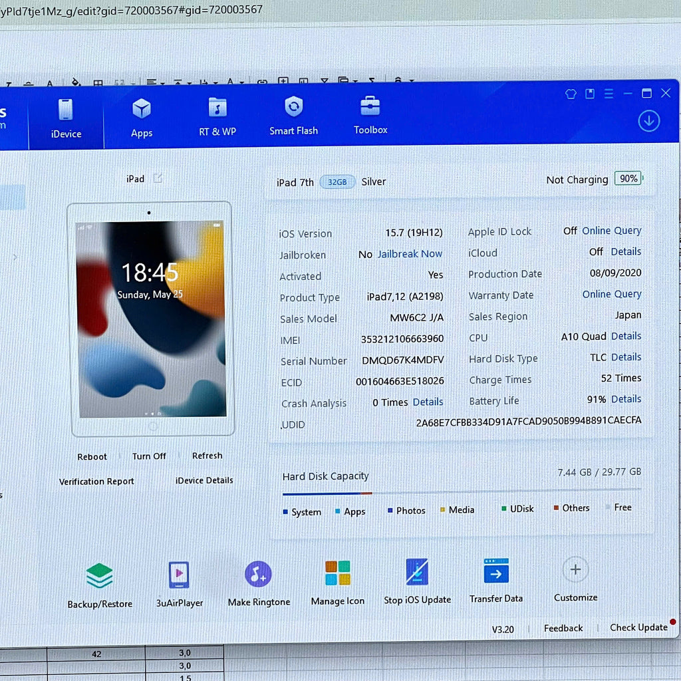The width and height of the screenshot is (681, 681).
Task: Select the Toolbox tab
Action: click(370, 114)
